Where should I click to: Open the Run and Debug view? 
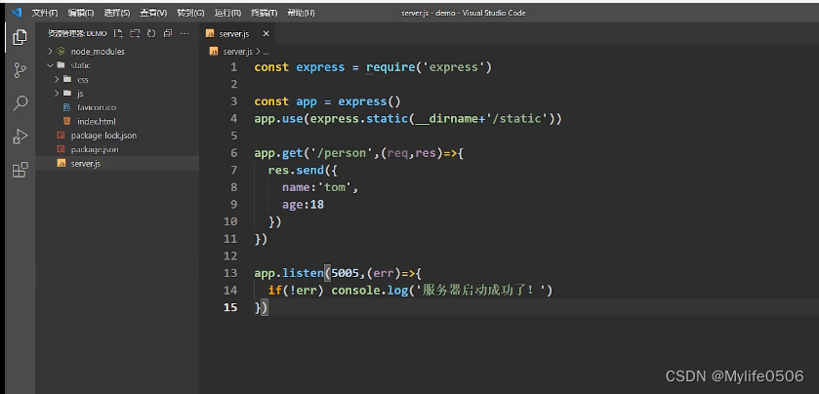click(20, 137)
